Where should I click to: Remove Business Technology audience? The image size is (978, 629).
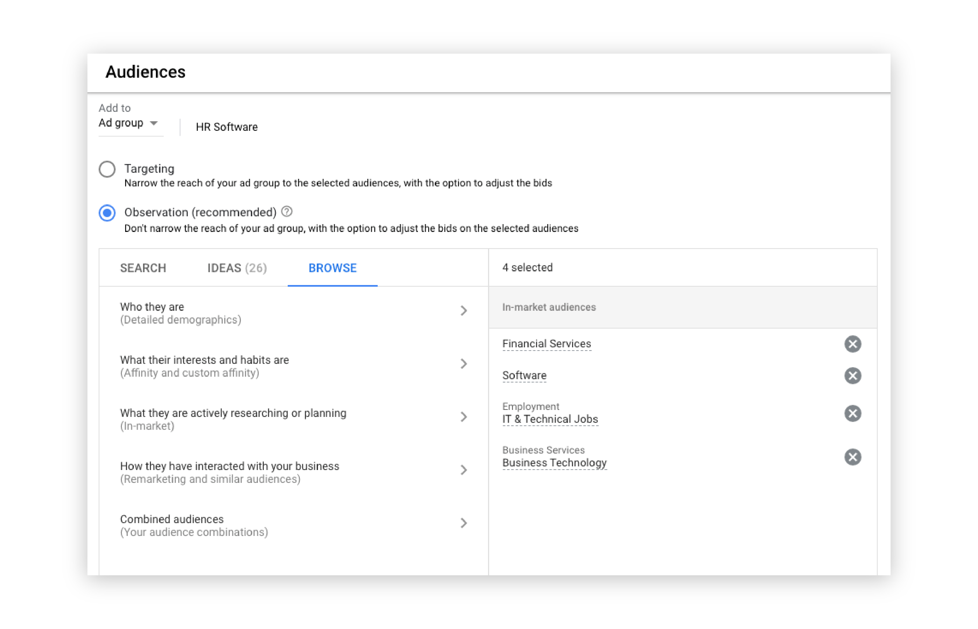[x=852, y=457]
